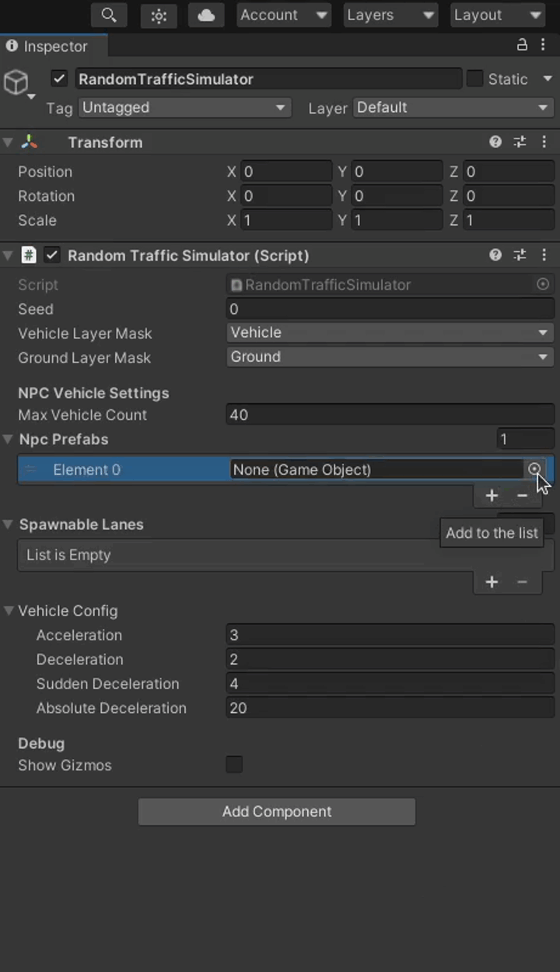
Task: Click Element 0 None (Game Object) field
Action: 377,469
